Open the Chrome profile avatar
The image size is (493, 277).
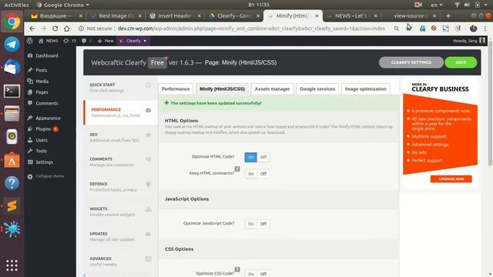pos(474,28)
